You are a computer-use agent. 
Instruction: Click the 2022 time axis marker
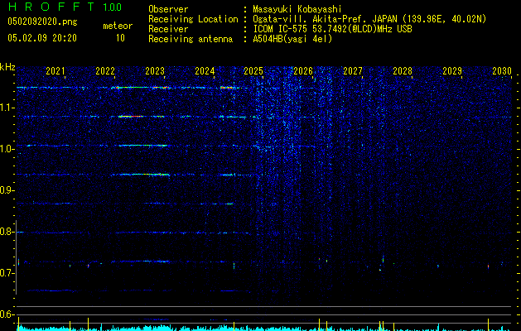(x=105, y=71)
